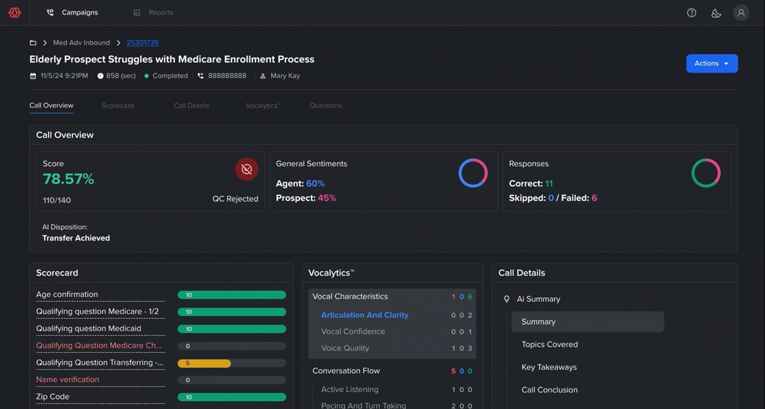
Task: Select the Articulation And Clarity item
Action: tap(365, 315)
